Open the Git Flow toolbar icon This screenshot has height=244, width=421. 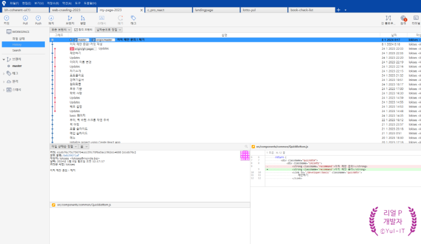(x=388, y=18)
